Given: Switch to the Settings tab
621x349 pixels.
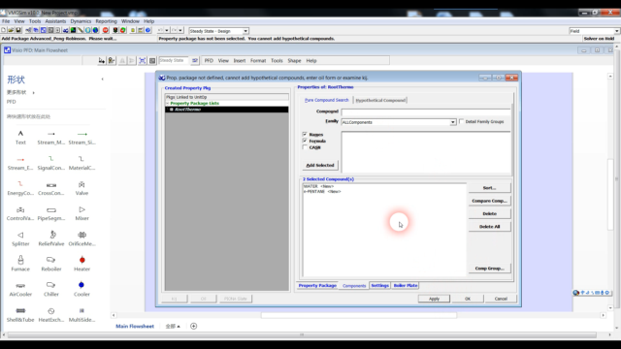Looking at the screenshot, I should [379, 285].
